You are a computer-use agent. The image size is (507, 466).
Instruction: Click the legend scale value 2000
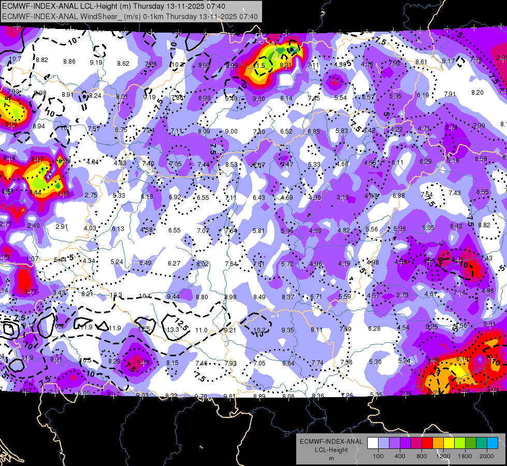click(487, 456)
